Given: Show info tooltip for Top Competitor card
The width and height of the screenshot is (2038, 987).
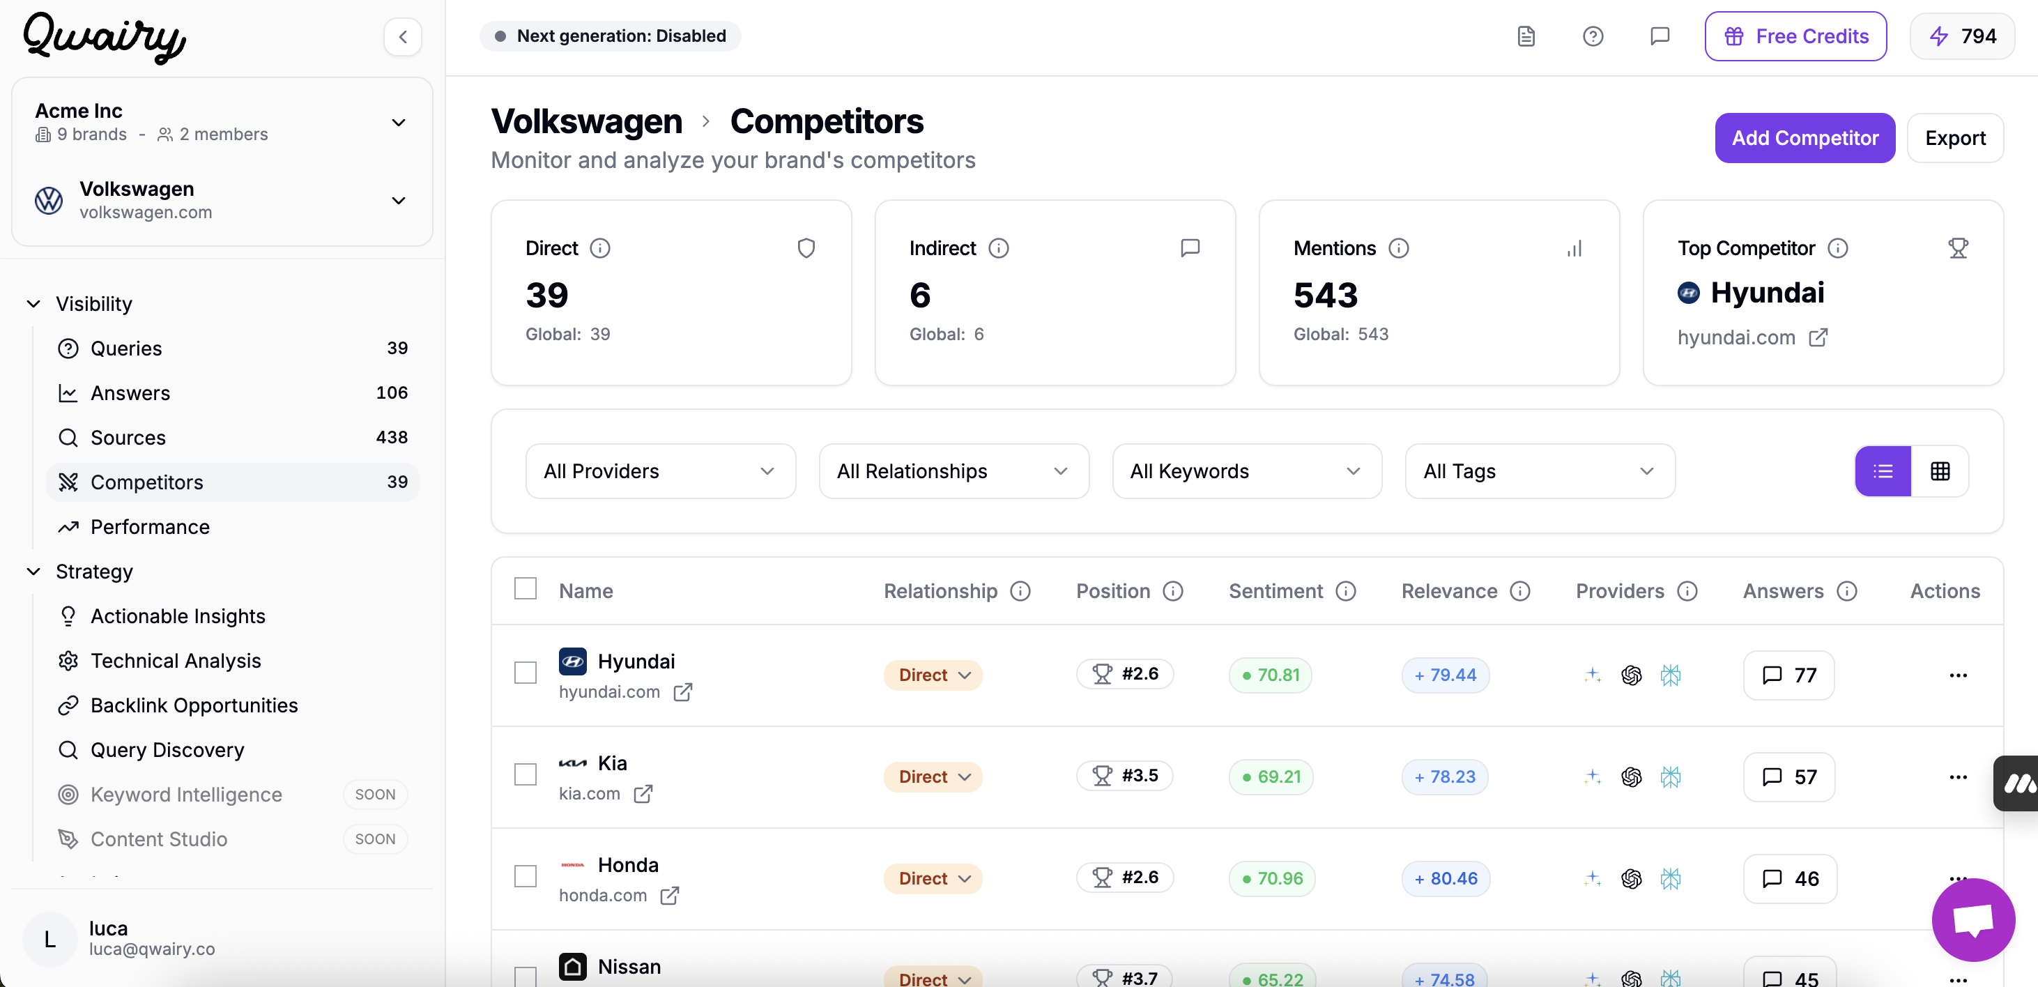Looking at the screenshot, I should (1838, 249).
